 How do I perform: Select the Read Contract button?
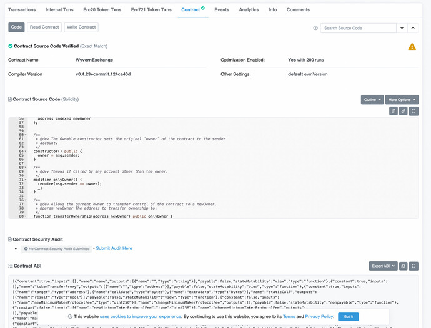click(44, 27)
